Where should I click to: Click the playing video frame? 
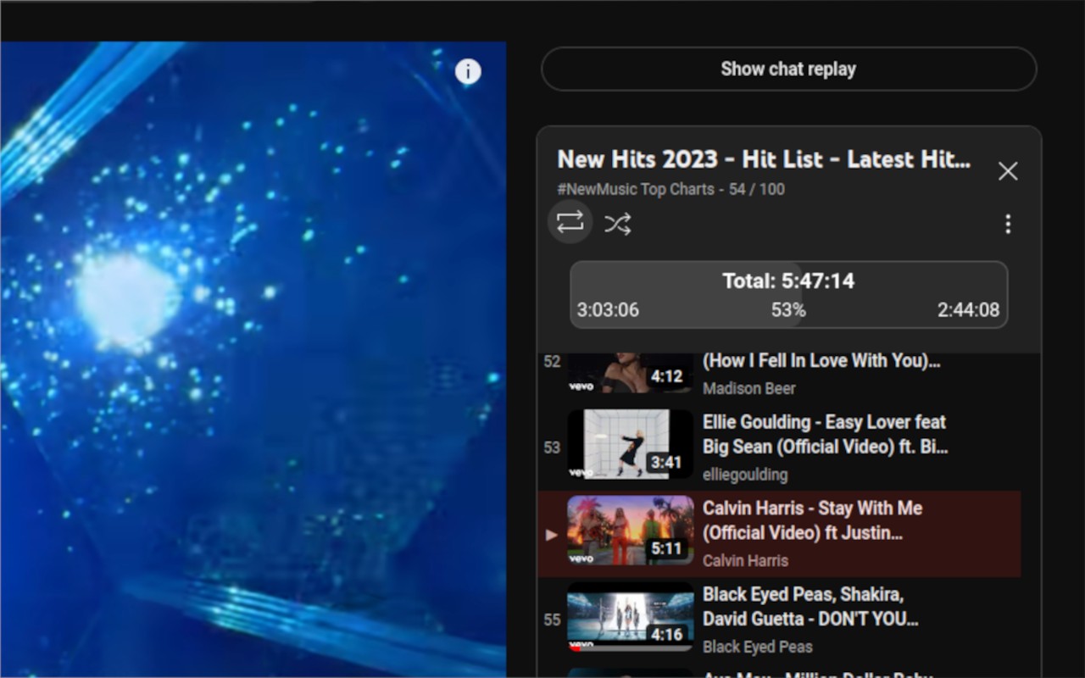point(253,358)
